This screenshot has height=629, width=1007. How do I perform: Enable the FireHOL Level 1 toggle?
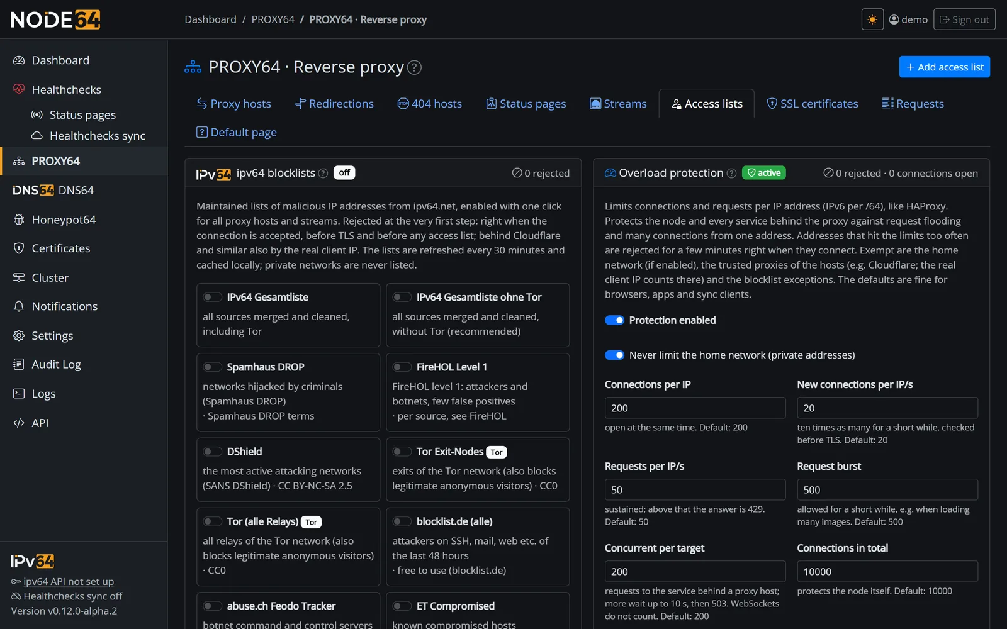pos(402,367)
